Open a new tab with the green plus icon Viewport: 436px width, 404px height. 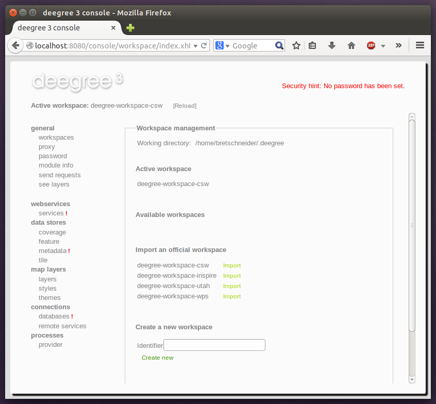tap(130, 28)
